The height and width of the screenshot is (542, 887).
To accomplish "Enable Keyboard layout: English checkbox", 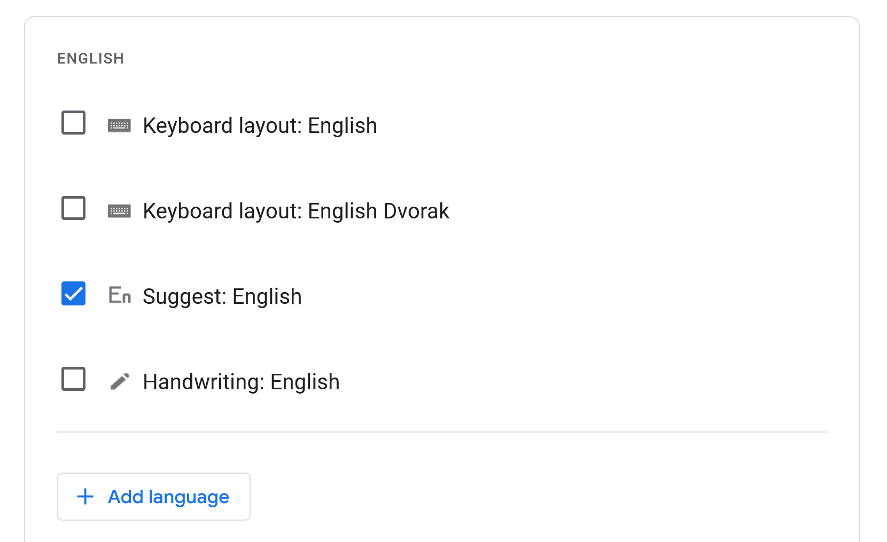I will tap(74, 123).
